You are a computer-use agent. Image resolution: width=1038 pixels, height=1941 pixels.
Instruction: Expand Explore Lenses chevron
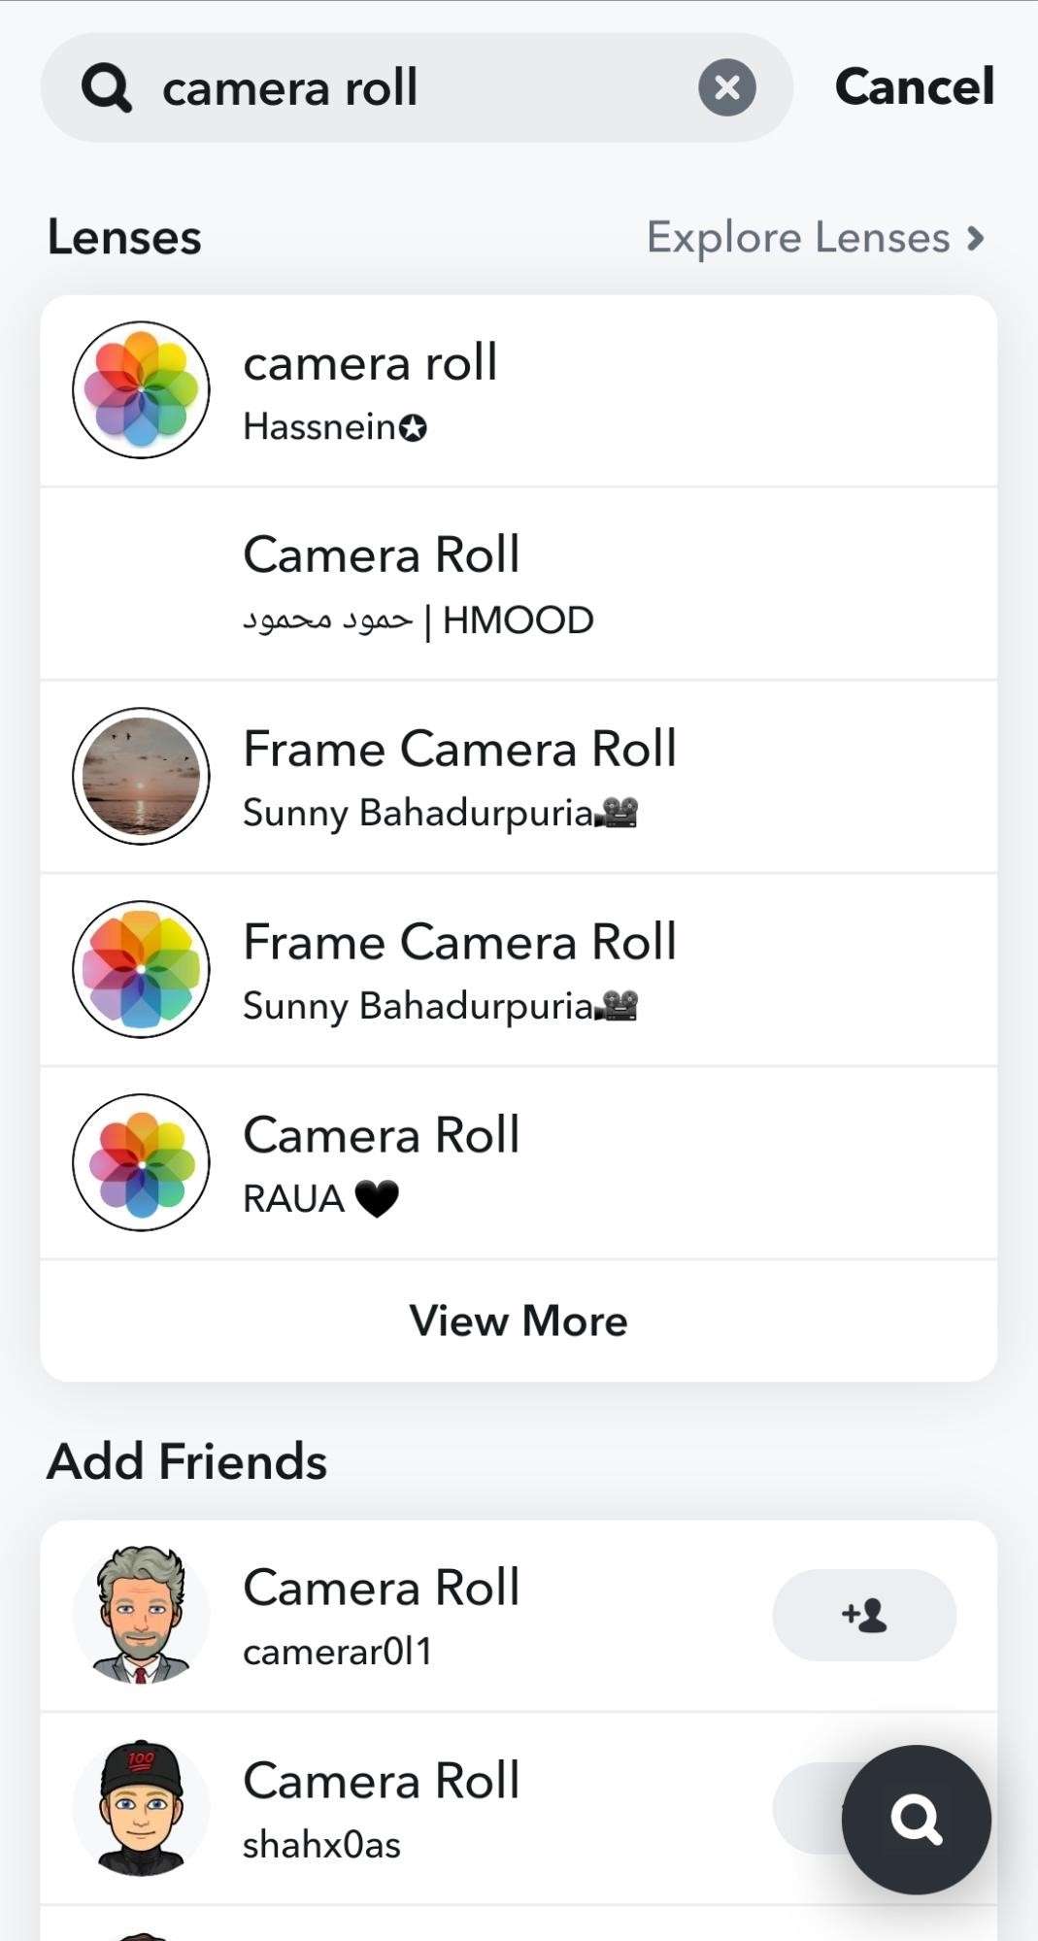point(976,238)
